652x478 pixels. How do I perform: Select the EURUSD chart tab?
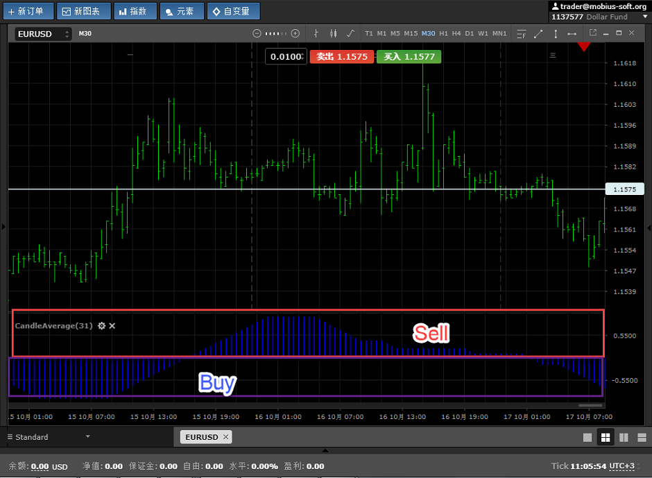pos(202,437)
